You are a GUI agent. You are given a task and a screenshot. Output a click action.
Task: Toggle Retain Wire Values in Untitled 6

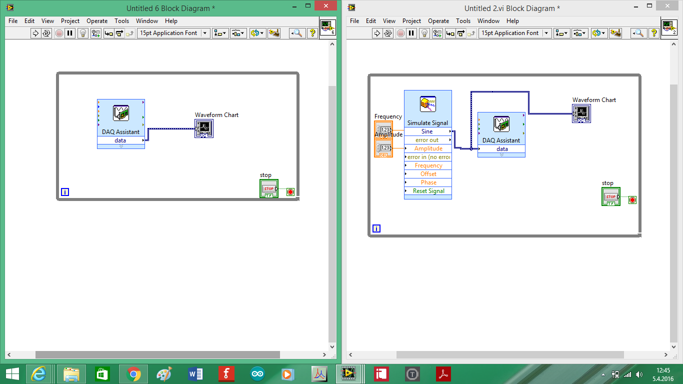(x=96, y=33)
